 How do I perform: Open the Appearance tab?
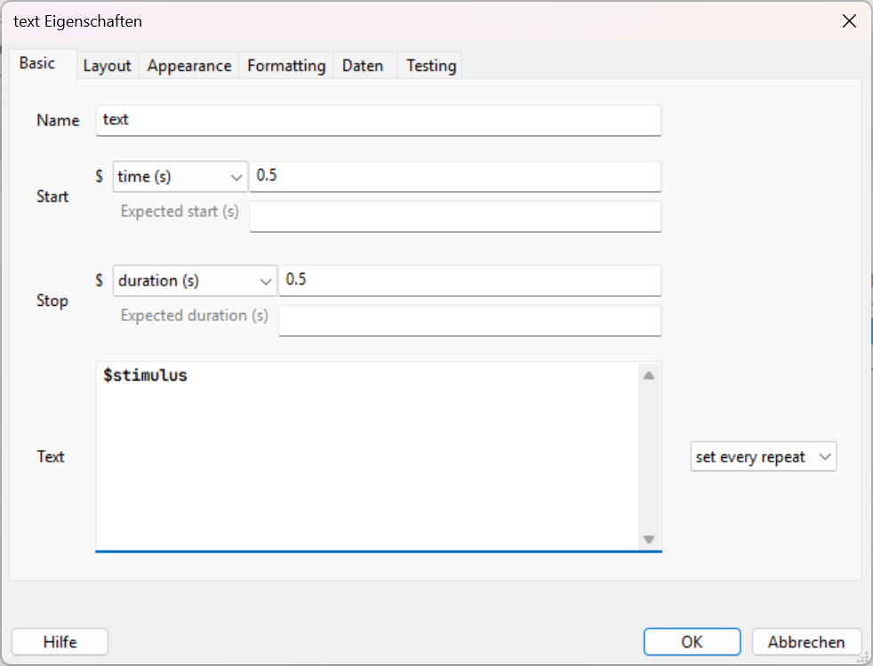click(x=189, y=66)
